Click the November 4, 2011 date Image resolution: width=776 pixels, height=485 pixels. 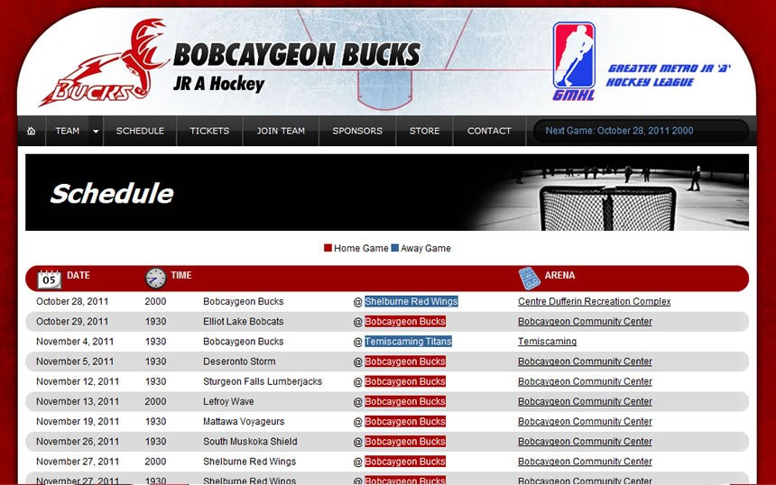coord(75,342)
